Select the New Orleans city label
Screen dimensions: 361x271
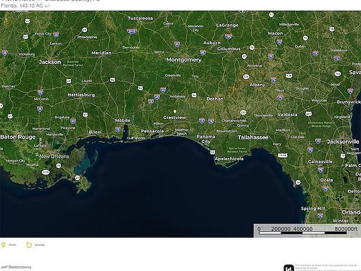point(54,156)
